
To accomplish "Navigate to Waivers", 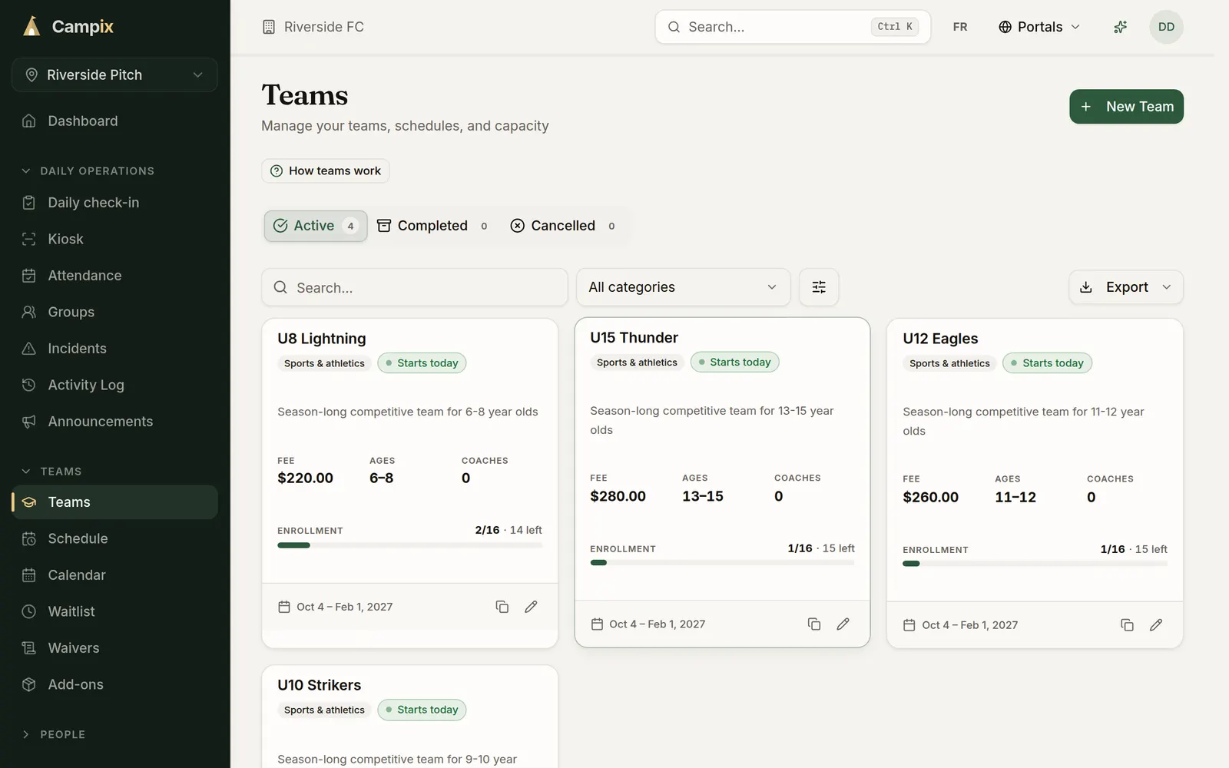I will click(x=115, y=648).
